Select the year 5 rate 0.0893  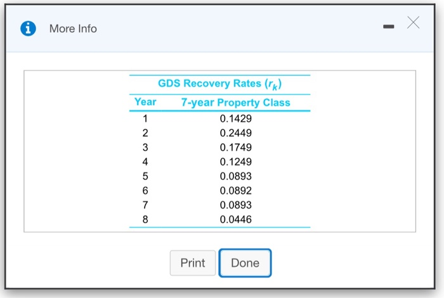tap(235, 176)
